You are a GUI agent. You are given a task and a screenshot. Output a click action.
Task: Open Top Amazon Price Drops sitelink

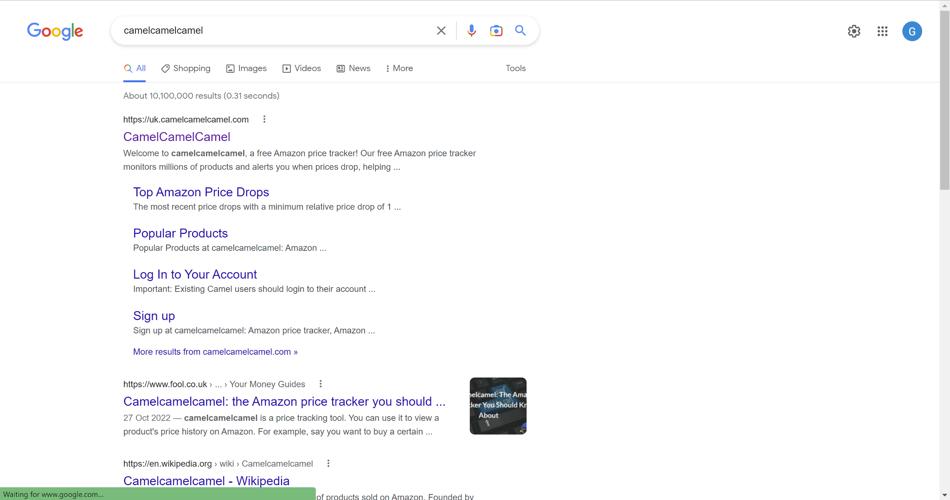(201, 192)
